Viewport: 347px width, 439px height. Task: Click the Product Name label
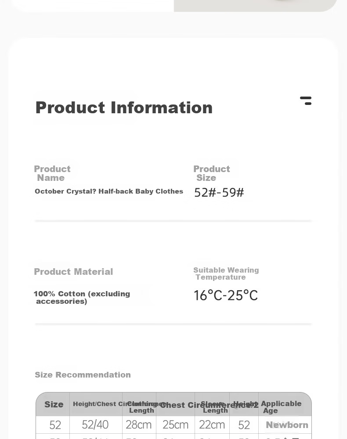[x=52, y=173]
